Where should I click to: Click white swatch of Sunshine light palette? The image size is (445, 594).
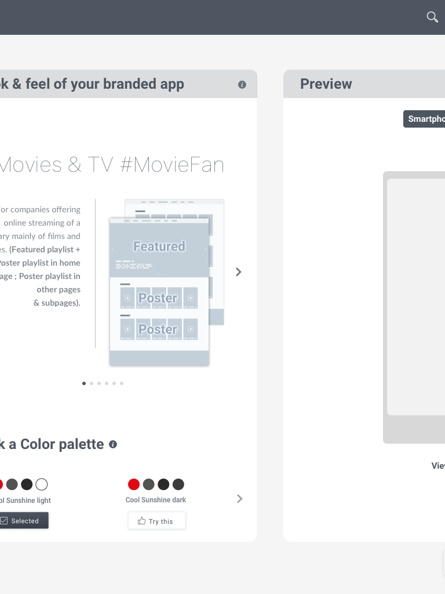point(42,484)
